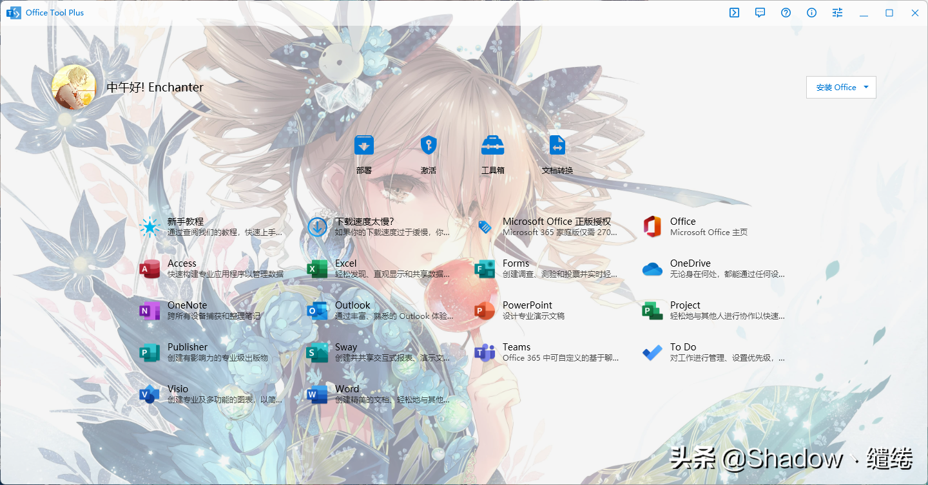
Task: Click 设计专业演示文稿 description text
Action: [534, 316]
